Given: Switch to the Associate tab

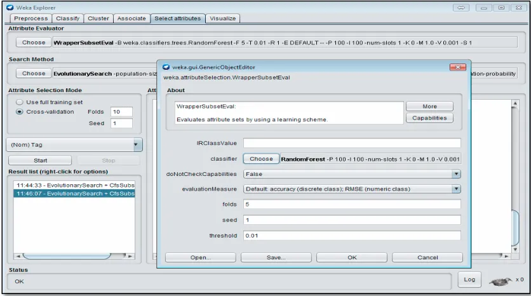Looking at the screenshot, I should [131, 18].
